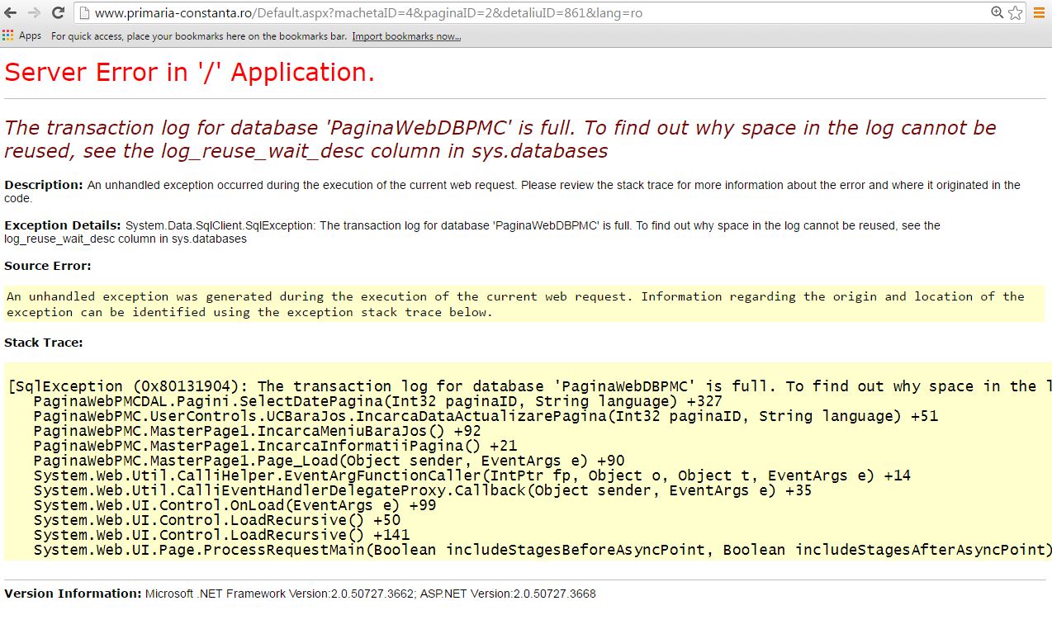Click the 'Apps' label in bookmarks bar
This screenshot has width=1052, height=634.
click(x=30, y=35)
